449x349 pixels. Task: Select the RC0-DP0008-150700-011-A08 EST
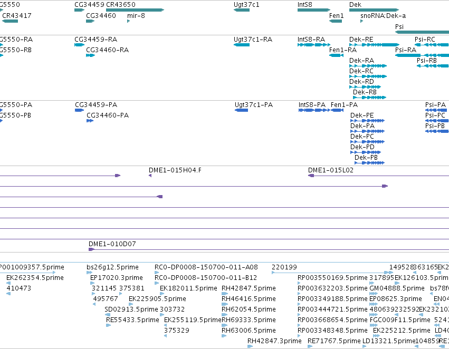(x=156, y=273)
